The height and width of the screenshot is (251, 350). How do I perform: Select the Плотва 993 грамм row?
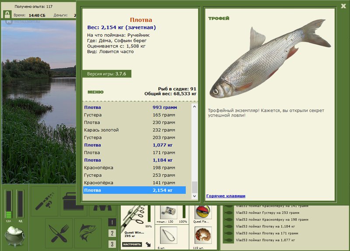click(134, 107)
